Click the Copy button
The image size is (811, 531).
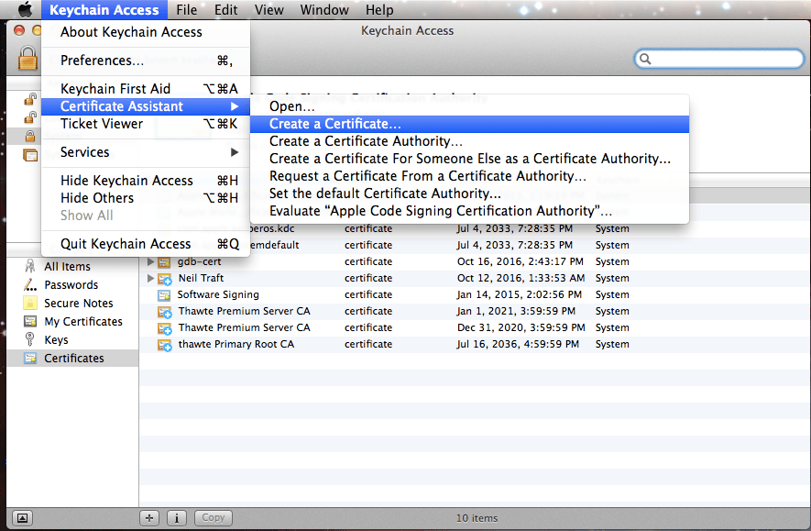[214, 517]
